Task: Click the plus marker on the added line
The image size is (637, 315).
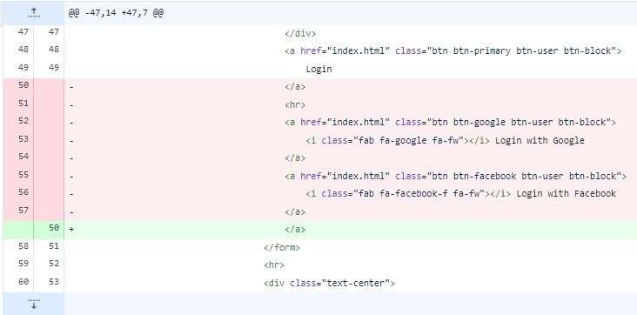Action: tap(71, 230)
